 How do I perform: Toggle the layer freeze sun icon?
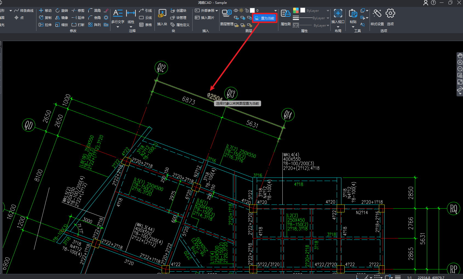pos(241,10)
